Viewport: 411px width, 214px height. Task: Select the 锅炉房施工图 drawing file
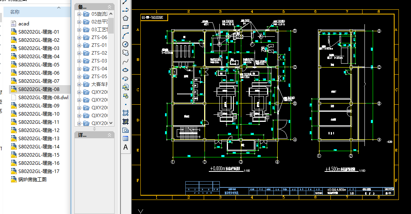pyautogui.click(x=32, y=180)
